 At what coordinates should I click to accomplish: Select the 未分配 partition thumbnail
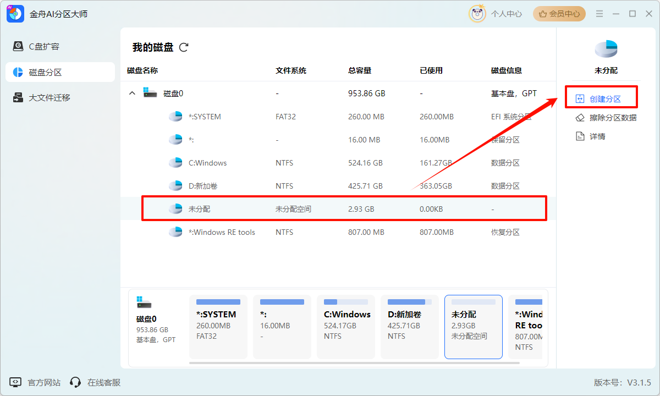(x=473, y=327)
